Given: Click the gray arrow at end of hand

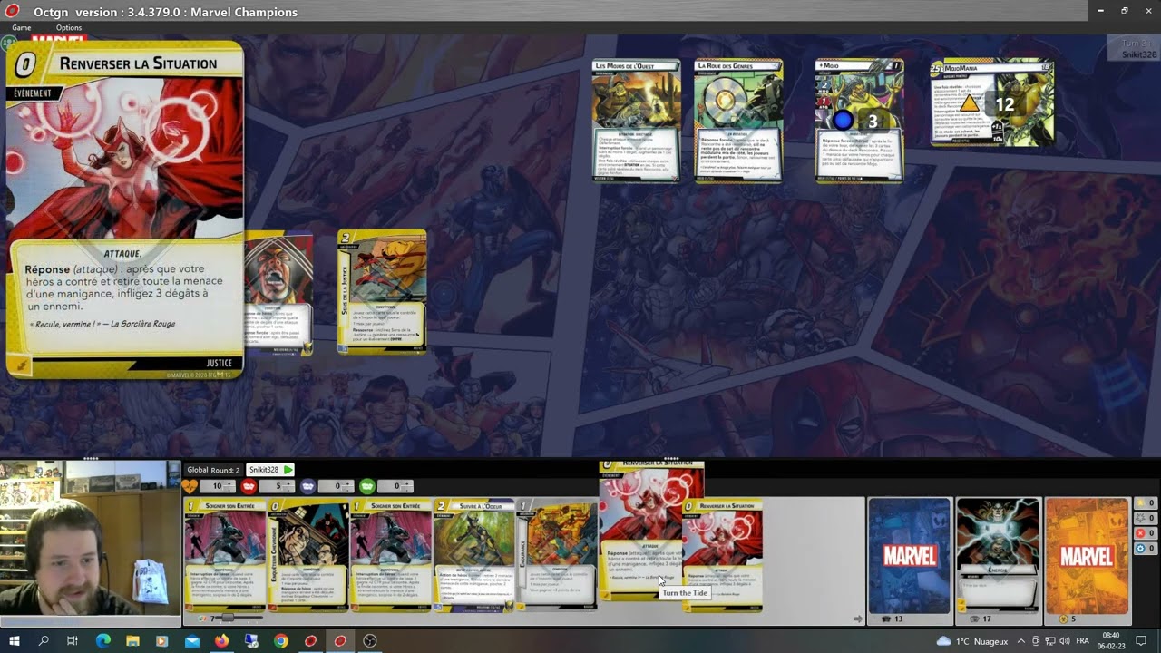Looking at the screenshot, I should click(858, 619).
